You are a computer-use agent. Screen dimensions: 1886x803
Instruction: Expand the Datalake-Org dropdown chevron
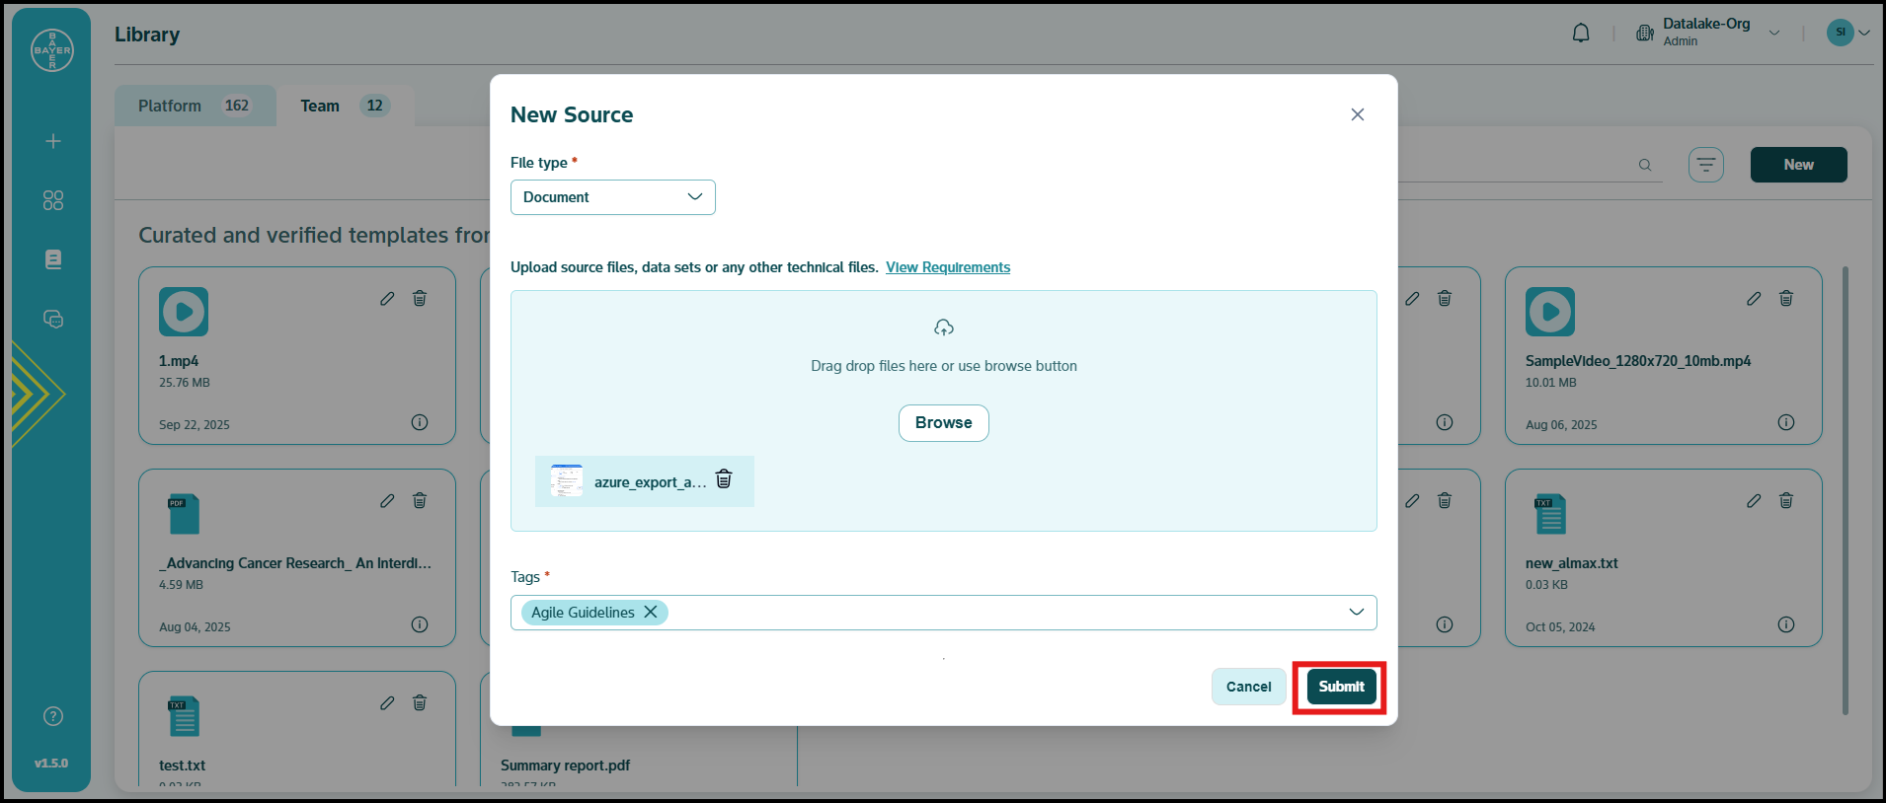click(1774, 34)
